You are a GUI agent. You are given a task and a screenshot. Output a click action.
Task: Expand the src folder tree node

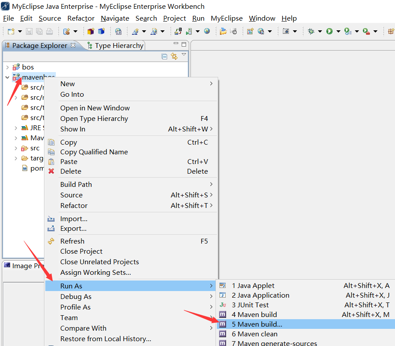click(16, 148)
